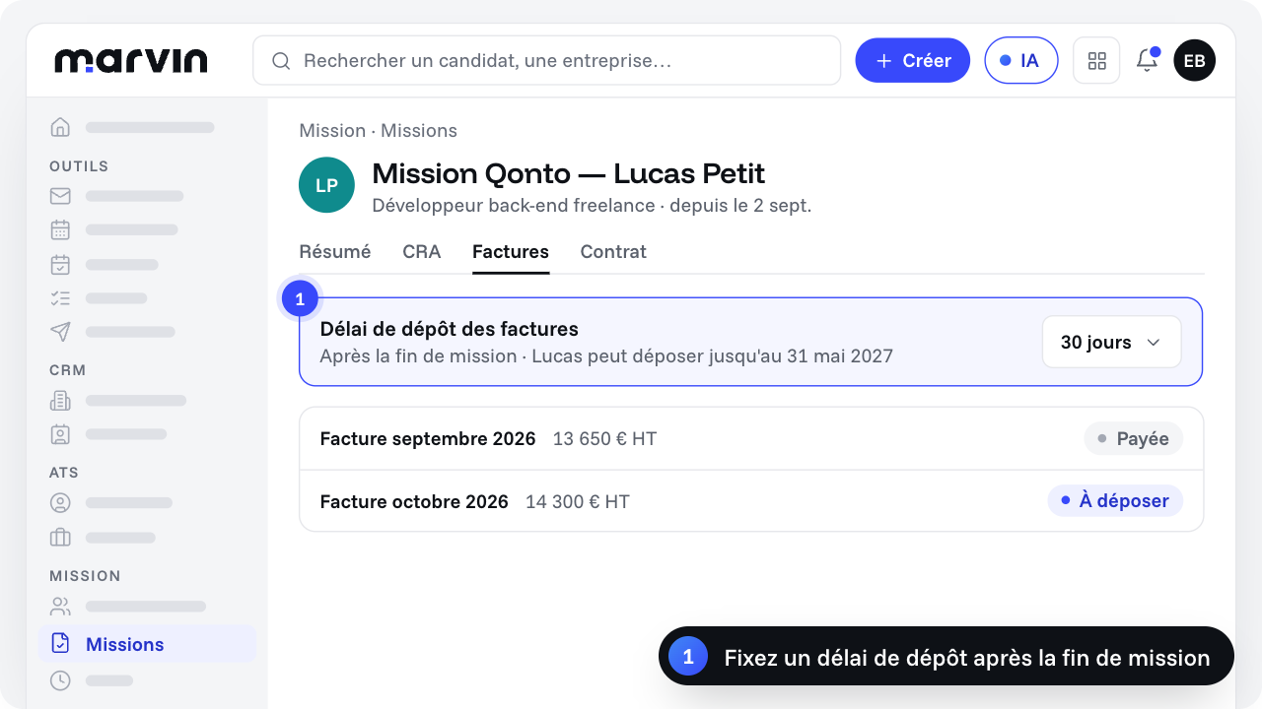
Task: Switch to the Résumé tab
Action: [335, 251]
